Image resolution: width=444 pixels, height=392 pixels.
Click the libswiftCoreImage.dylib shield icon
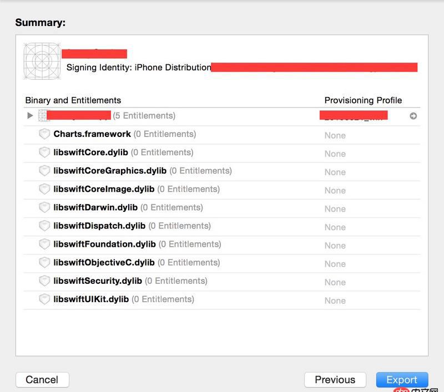44,189
